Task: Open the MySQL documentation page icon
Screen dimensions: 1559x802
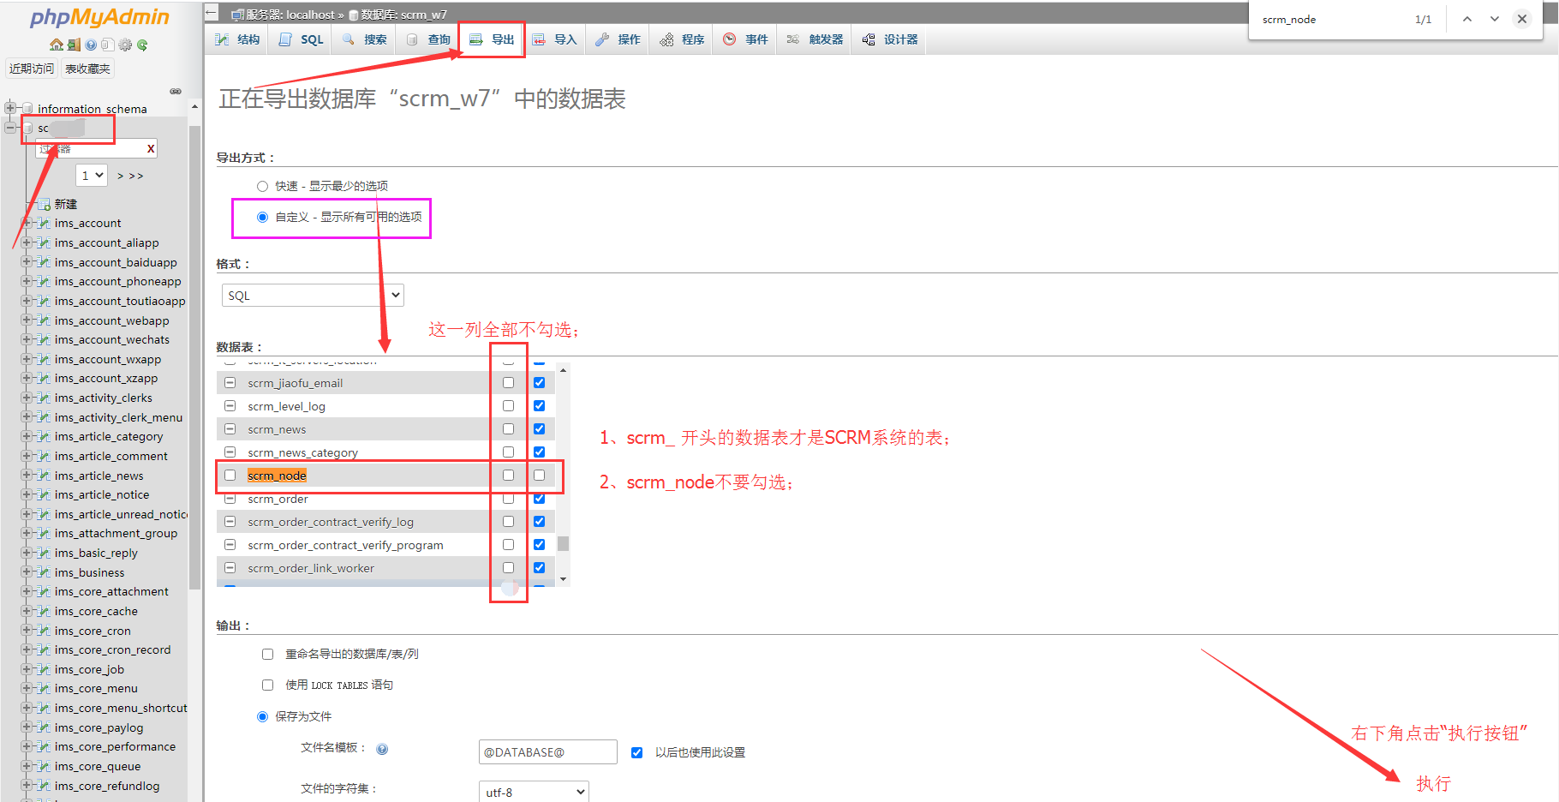Action: pyautogui.click(x=107, y=45)
